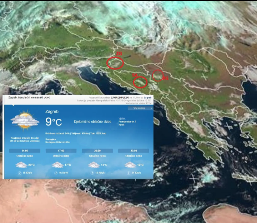Viewport: 257px width, 223px height.
Task: Select the 23:00 forecast time header
Action: [x=133, y=151]
